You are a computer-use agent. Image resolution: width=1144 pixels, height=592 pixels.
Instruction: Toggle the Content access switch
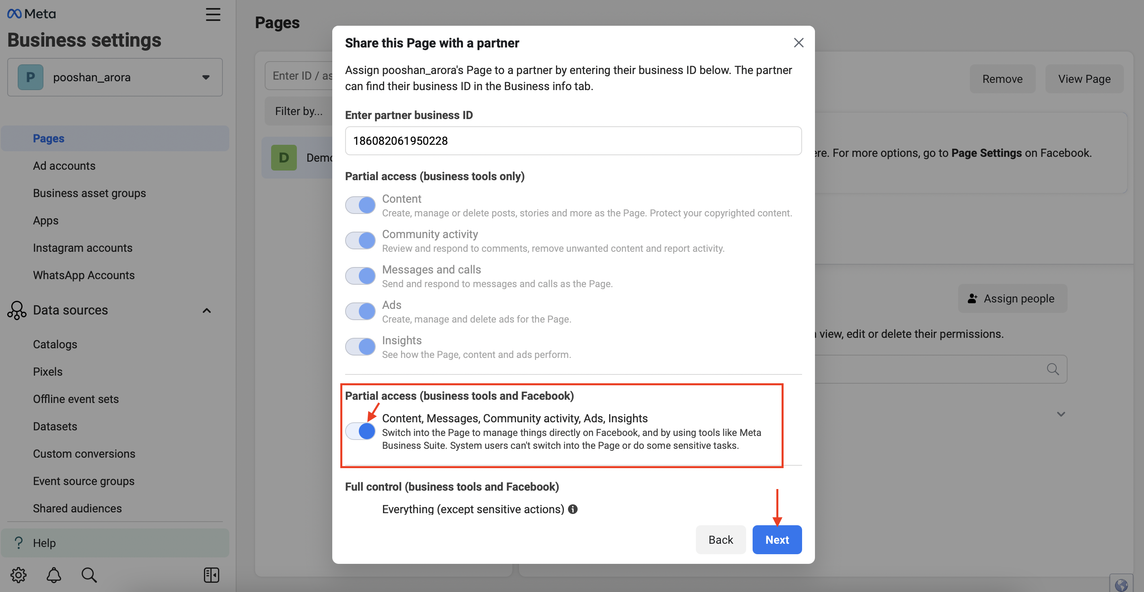coord(360,205)
